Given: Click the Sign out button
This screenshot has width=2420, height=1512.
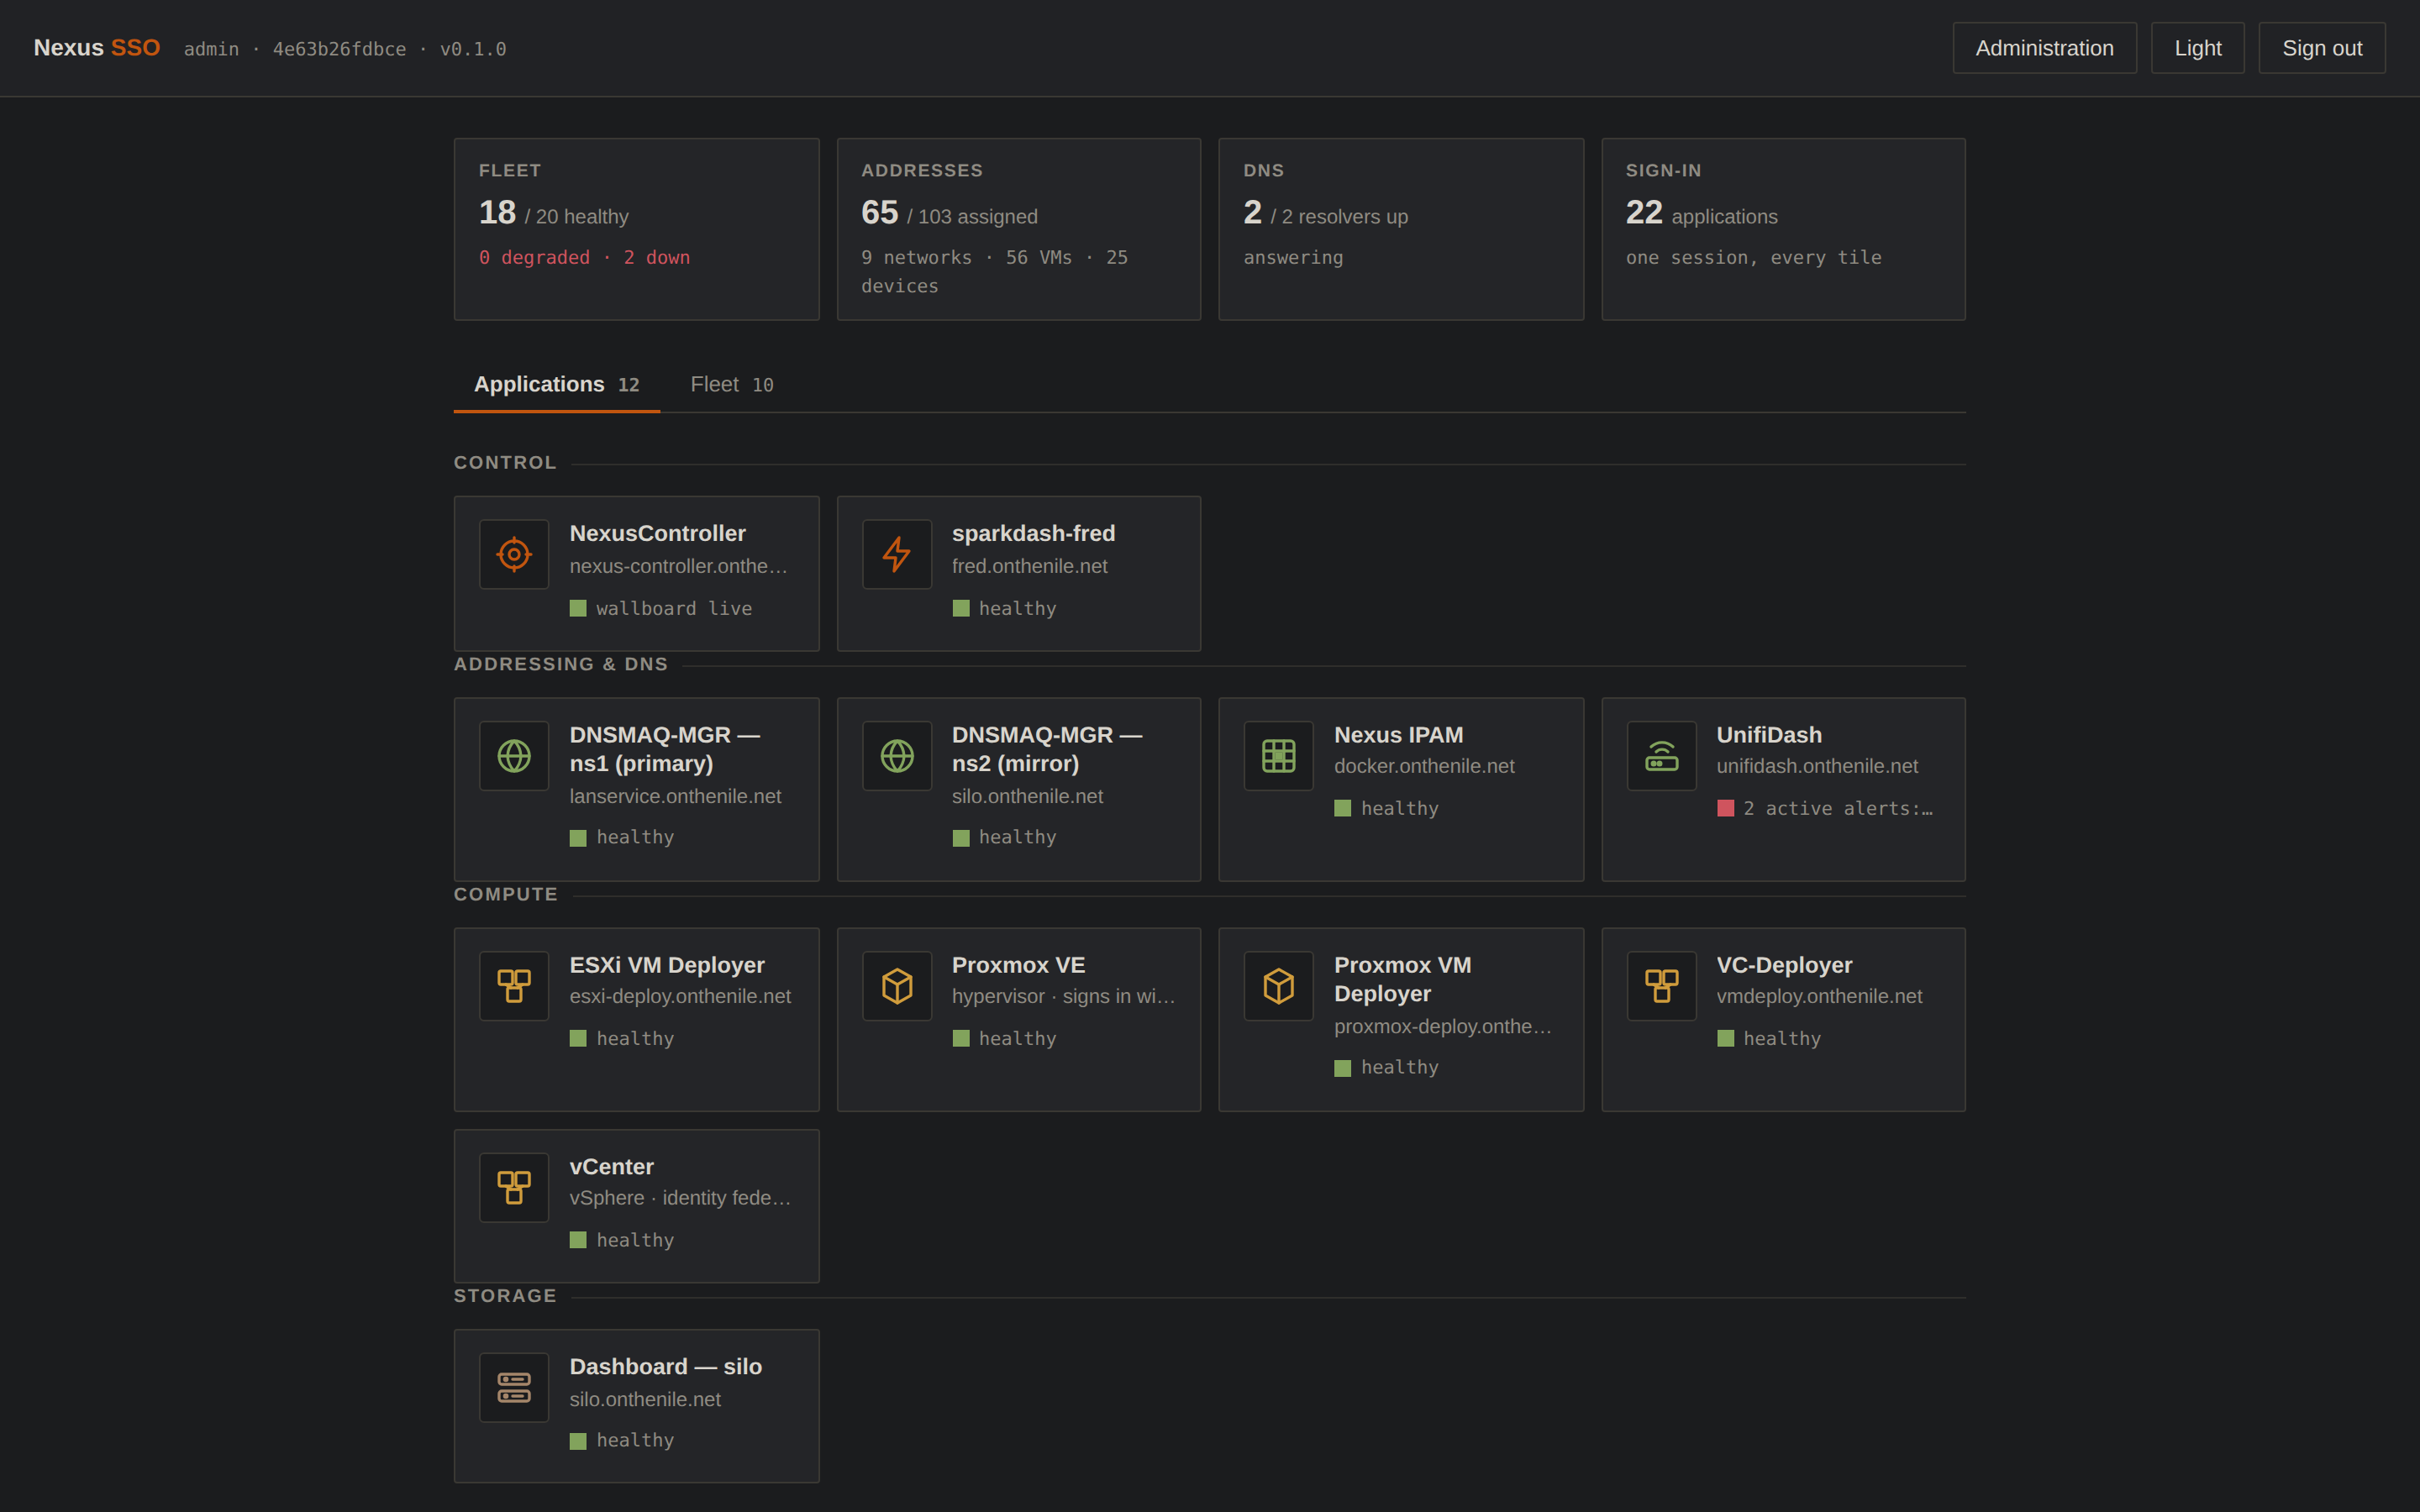Looking at the screenshot, I should click(x=2321, y=48).
